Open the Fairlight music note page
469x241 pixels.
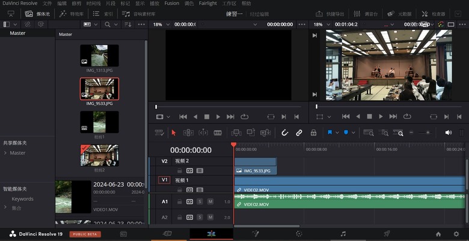coord(343,234)
